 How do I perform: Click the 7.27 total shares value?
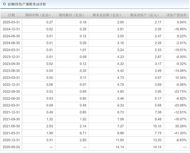coord(121,126)
